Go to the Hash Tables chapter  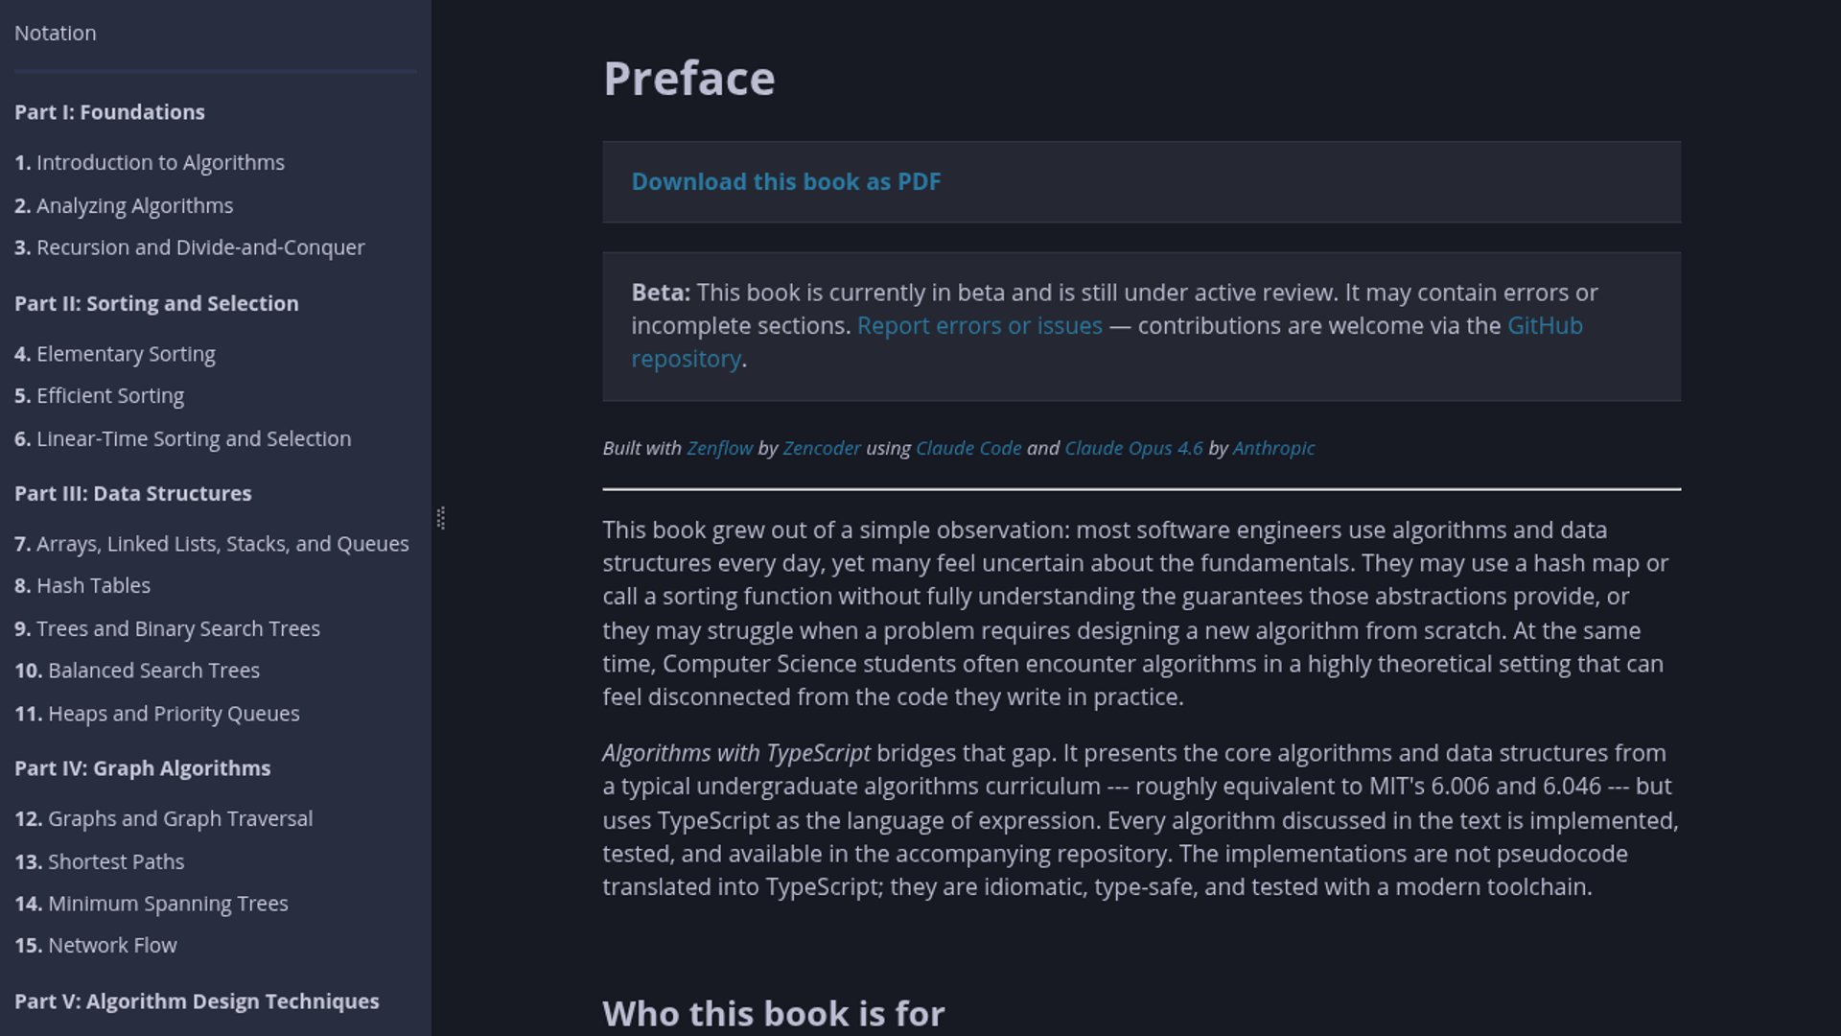82,586
